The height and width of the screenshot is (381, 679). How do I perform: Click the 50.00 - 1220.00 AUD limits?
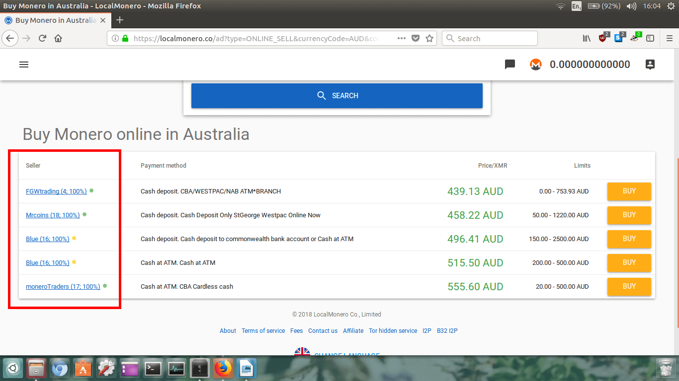561,215
